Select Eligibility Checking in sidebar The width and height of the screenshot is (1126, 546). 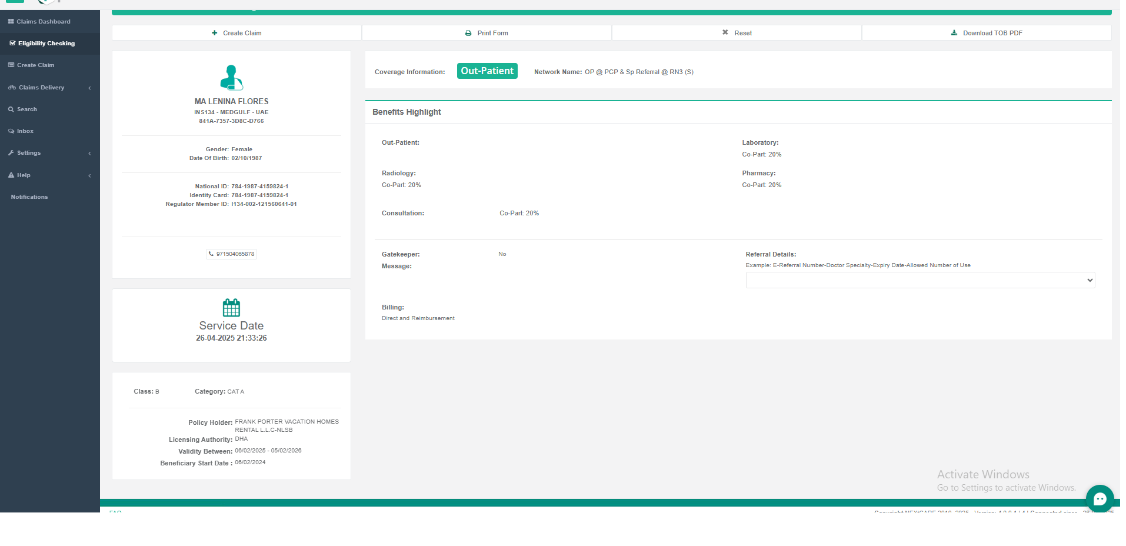pos(46,44)
